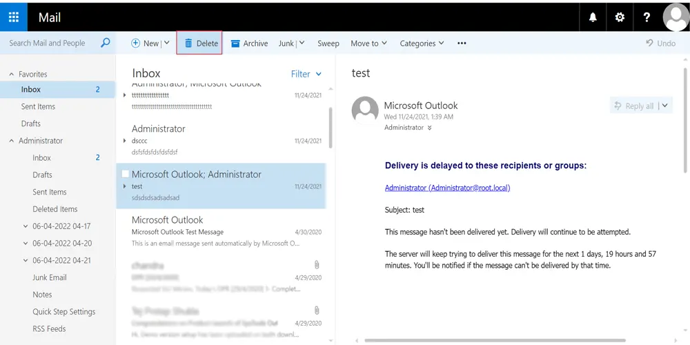Viewport: 690px width, 345px height.
Task: Open the Move to dropdown
Action: 369,43
